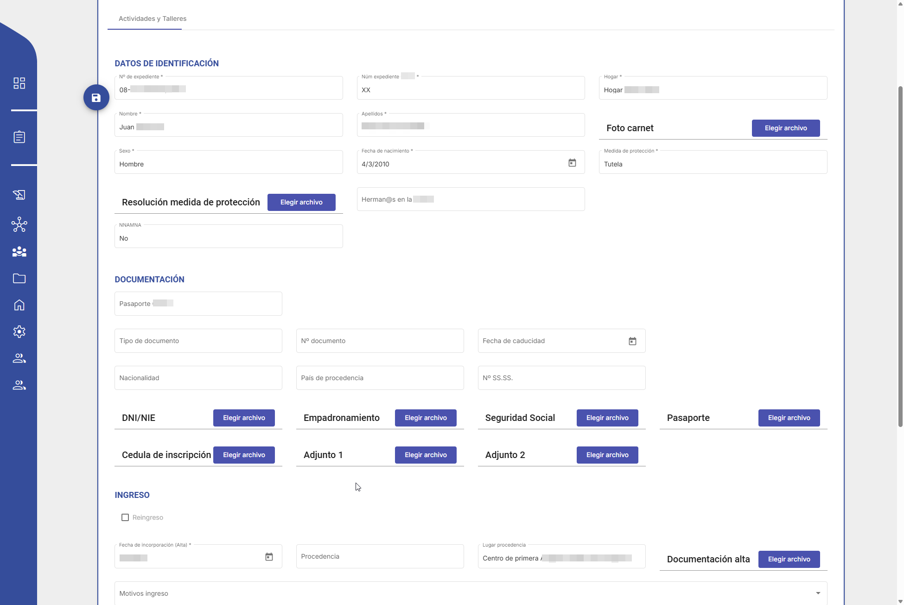Open the network nodes icon in sidebar
Viewport: 904px width, 605px height.
click(19, 225)
